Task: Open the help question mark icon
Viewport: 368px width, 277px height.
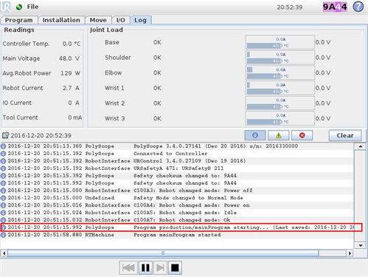Action: [x=358, y=7]
